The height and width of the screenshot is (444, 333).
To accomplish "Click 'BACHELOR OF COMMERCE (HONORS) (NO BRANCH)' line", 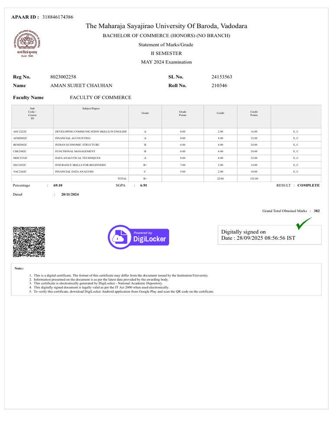I will [166, 36].
